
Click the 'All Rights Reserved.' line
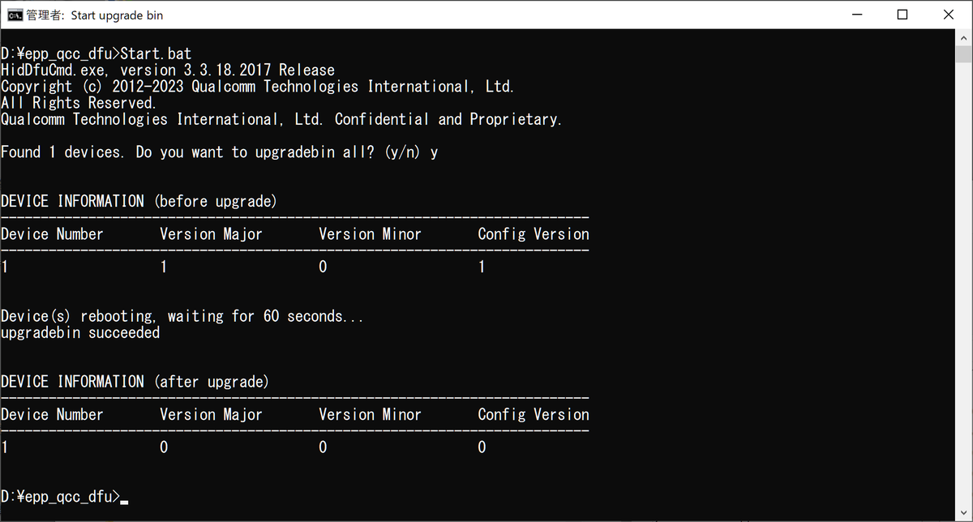point(79,103)
